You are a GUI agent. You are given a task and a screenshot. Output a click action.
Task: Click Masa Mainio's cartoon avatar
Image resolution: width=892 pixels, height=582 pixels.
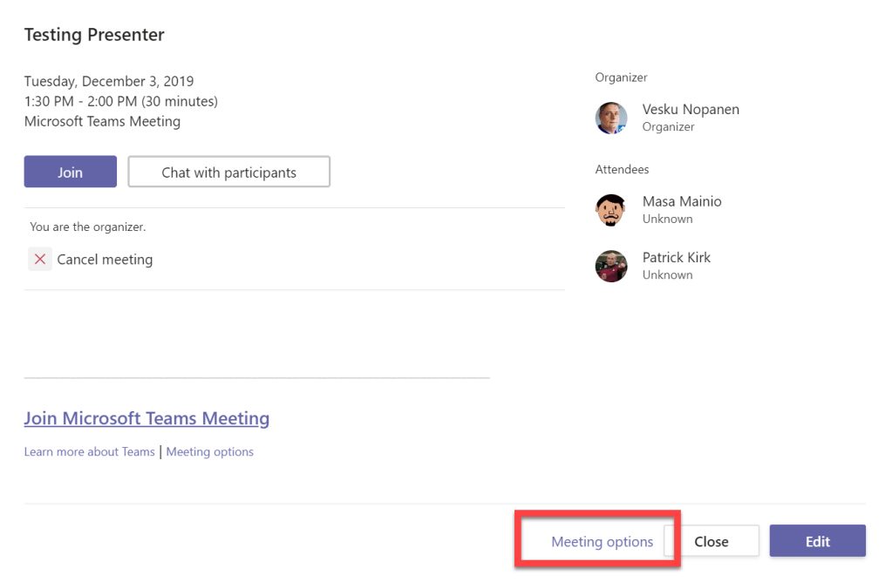click(611, 210)
